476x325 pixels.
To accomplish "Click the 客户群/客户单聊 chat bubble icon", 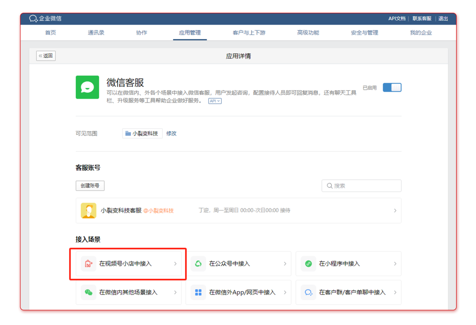I will coord(309,292).
